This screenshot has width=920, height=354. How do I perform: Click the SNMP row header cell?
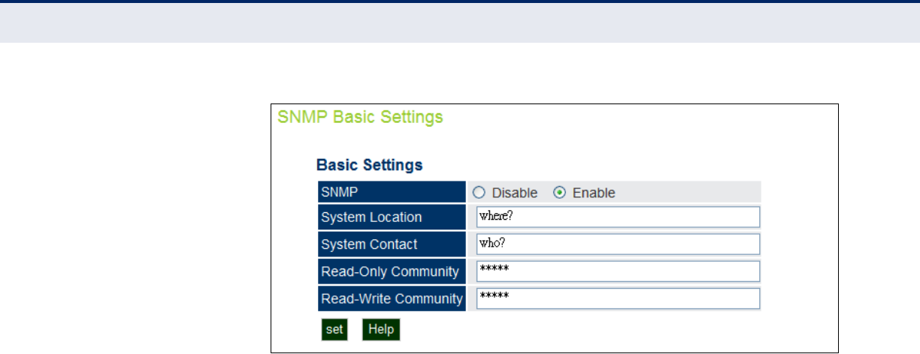392,192
